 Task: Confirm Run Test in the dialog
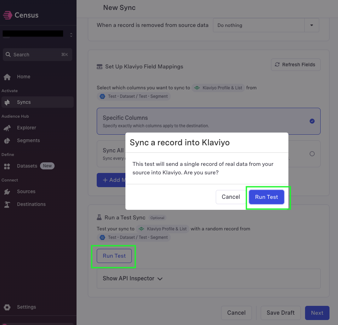coord(266,197)
